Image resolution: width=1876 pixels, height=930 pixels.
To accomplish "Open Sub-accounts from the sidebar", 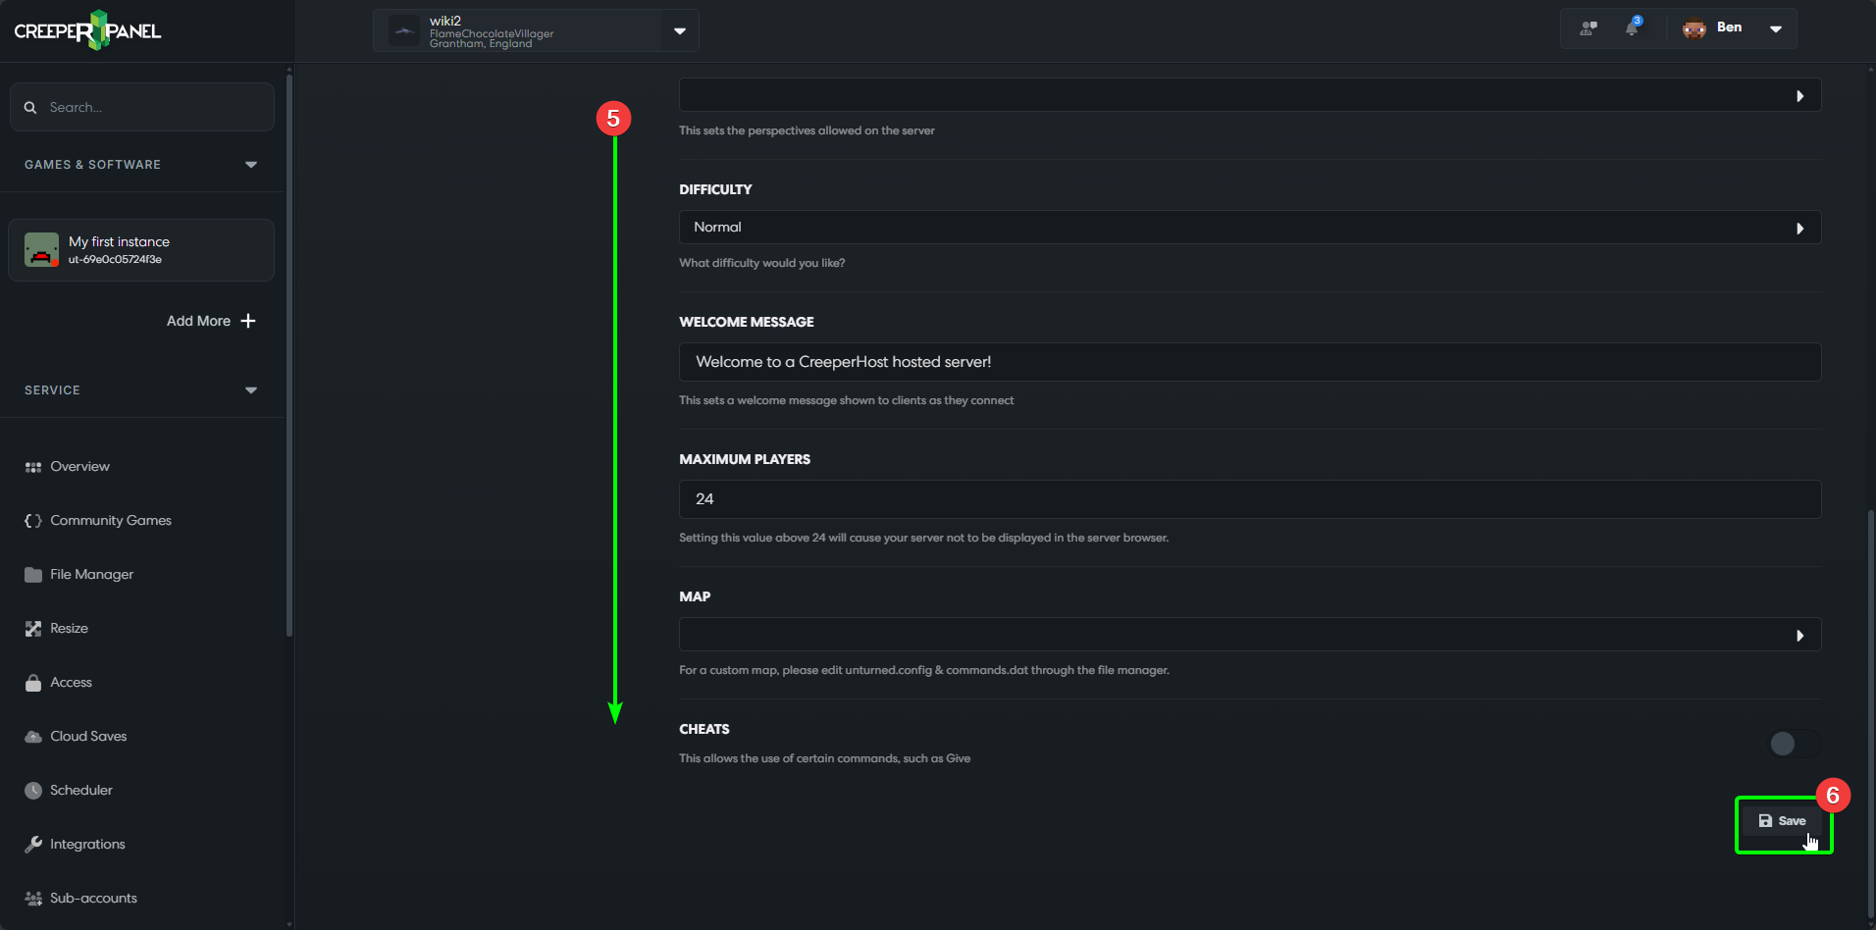I will coord(93,898).
